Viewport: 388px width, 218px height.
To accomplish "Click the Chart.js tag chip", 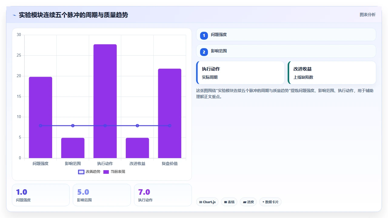I will click(207, 202).
